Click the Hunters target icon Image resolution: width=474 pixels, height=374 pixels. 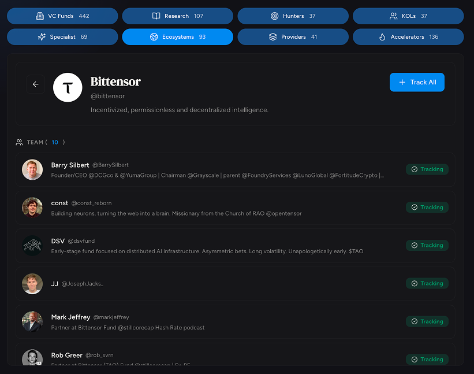click(274, 16)
